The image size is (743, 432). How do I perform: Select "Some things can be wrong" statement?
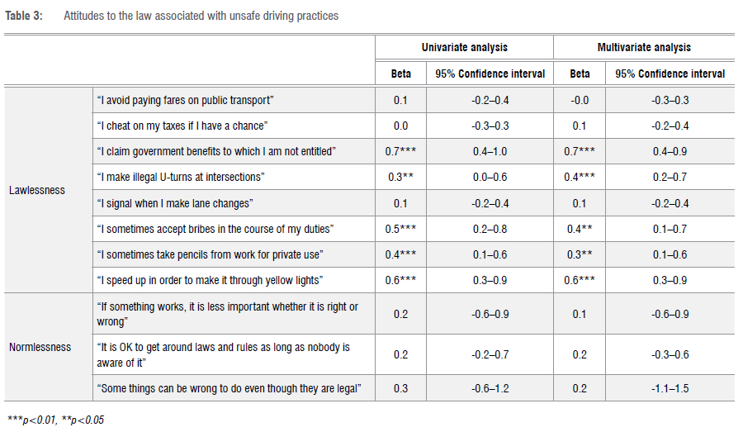pos(234,388)
